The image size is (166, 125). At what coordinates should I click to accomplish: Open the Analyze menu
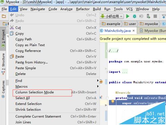coord(66,9)
